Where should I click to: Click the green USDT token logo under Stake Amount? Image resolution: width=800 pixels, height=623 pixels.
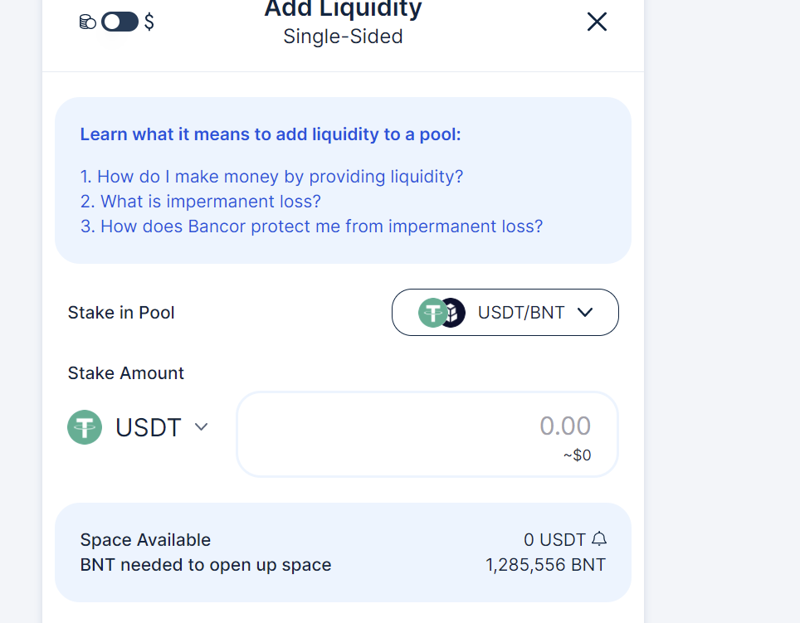85,427
